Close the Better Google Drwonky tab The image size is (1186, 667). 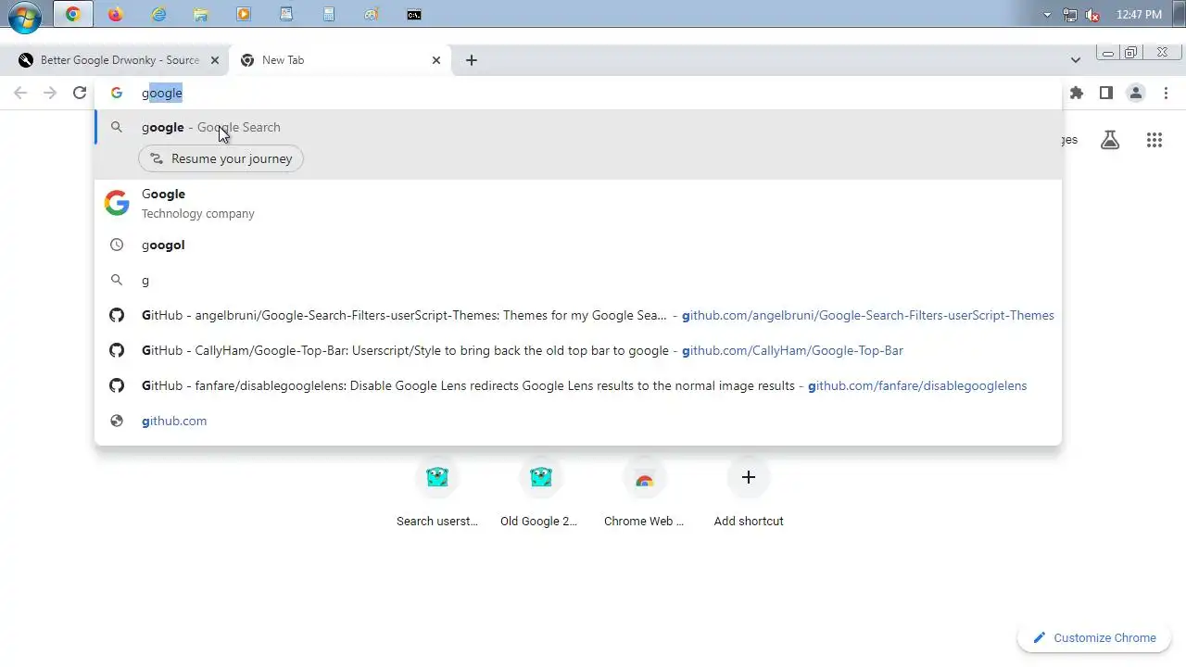point(215,60)
